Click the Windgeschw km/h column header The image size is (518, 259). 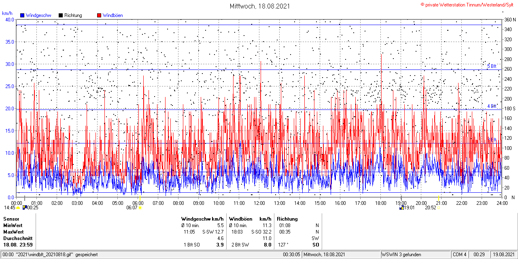click(x=202, y=219)
